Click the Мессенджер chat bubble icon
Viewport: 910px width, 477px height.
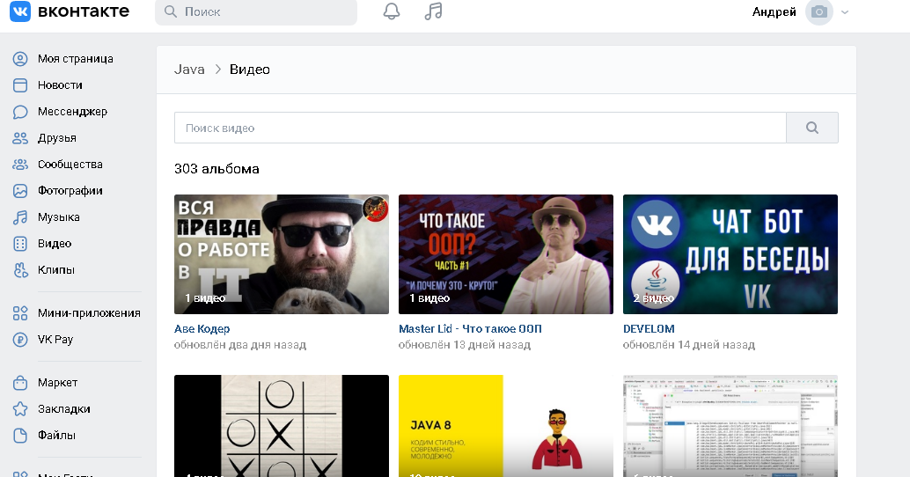coord(20,112)
